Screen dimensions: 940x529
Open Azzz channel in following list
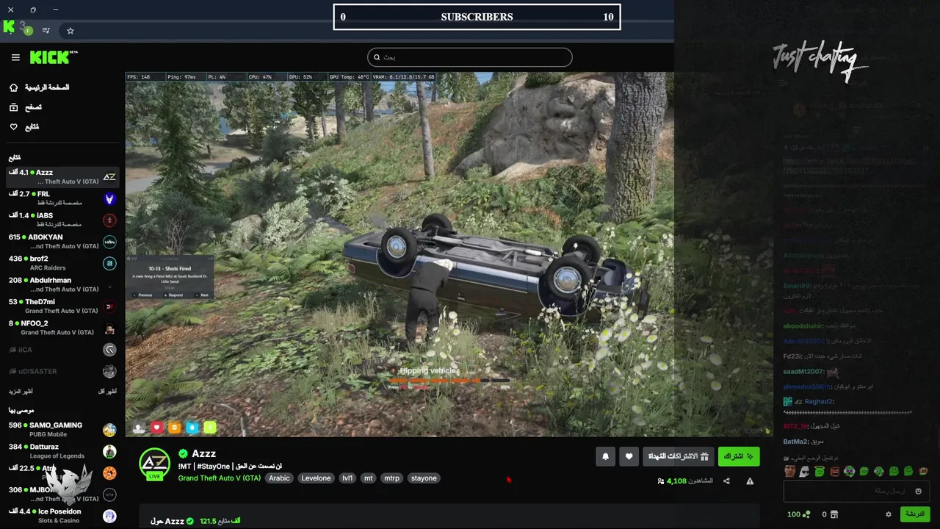[x=62, y=176]
